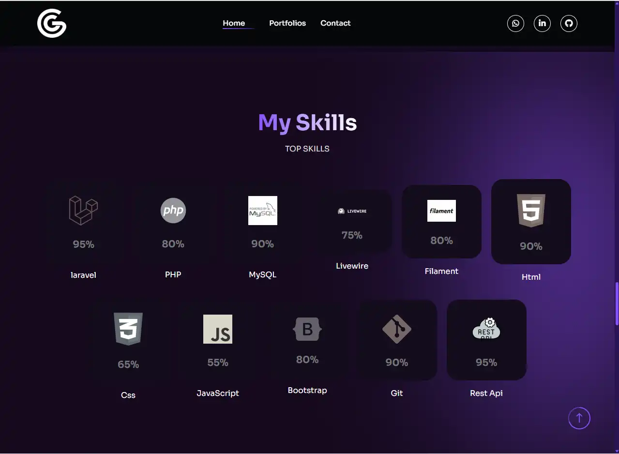
Task: Click the G logo in header
Action: pyautogui.click(x=52, y=23)
